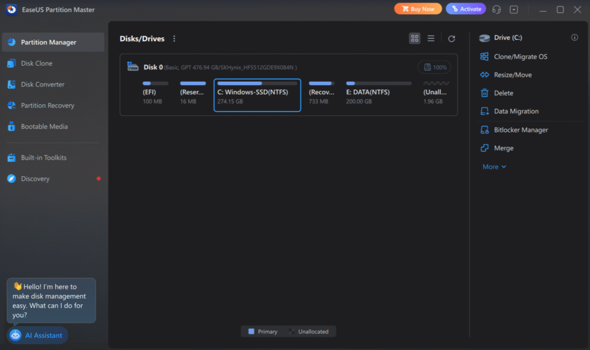Click the refresh disks icon
The width and height of the screenshot is (590, 350).
pyautogui.click(x=452, y=39)
